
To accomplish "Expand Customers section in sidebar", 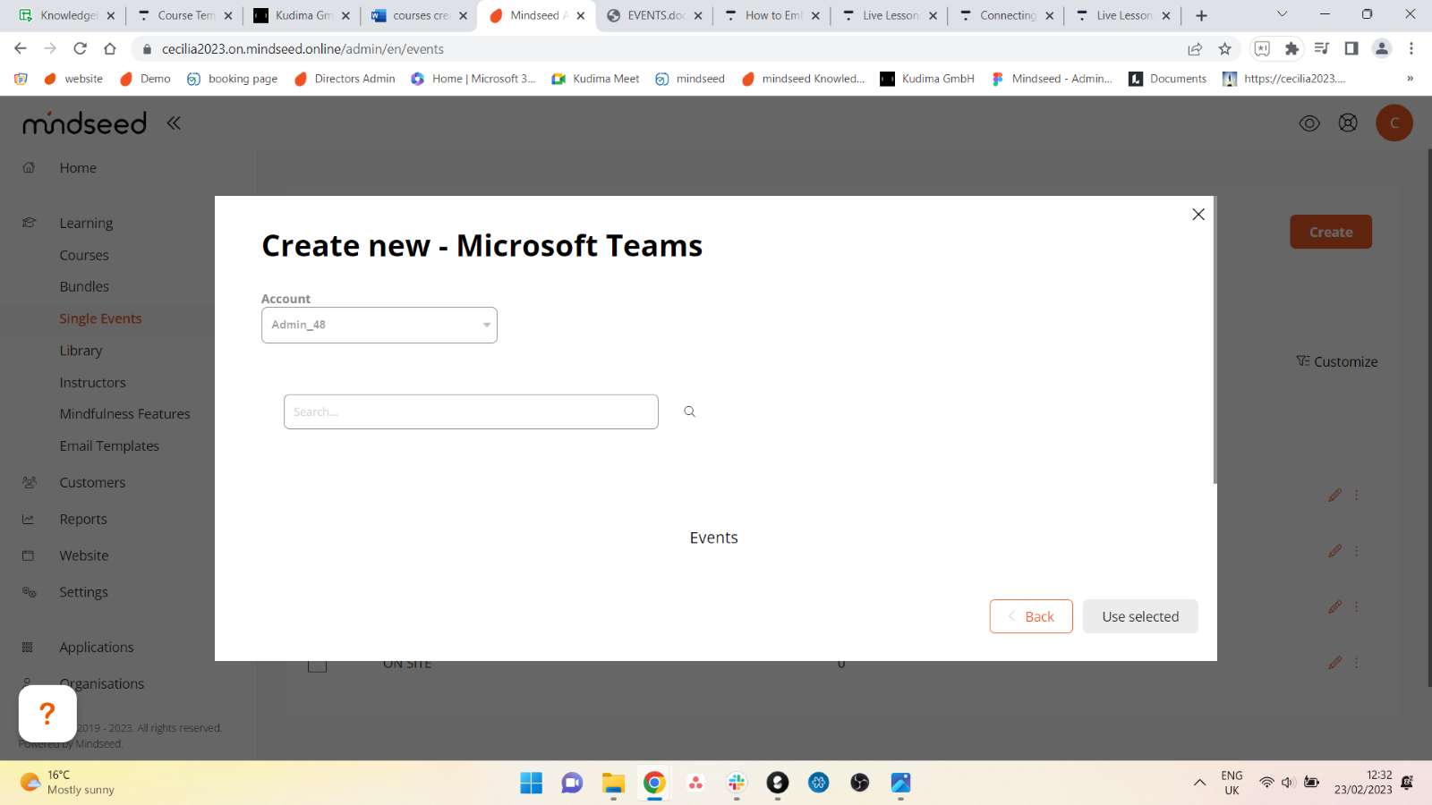I will point(92,482).
